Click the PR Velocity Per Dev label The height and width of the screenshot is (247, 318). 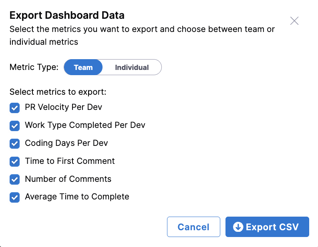click(x=63, y=107)
